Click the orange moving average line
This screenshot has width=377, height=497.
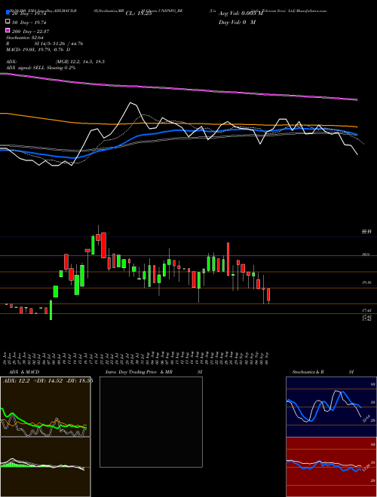tap(178, 123)
